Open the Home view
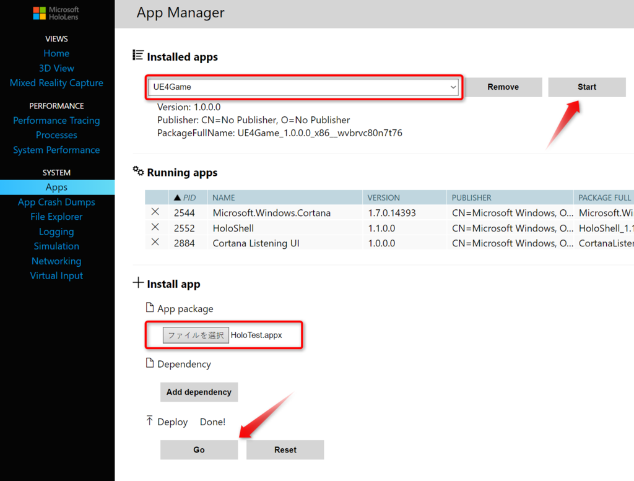634x481 pixels. tap(56, 53)
